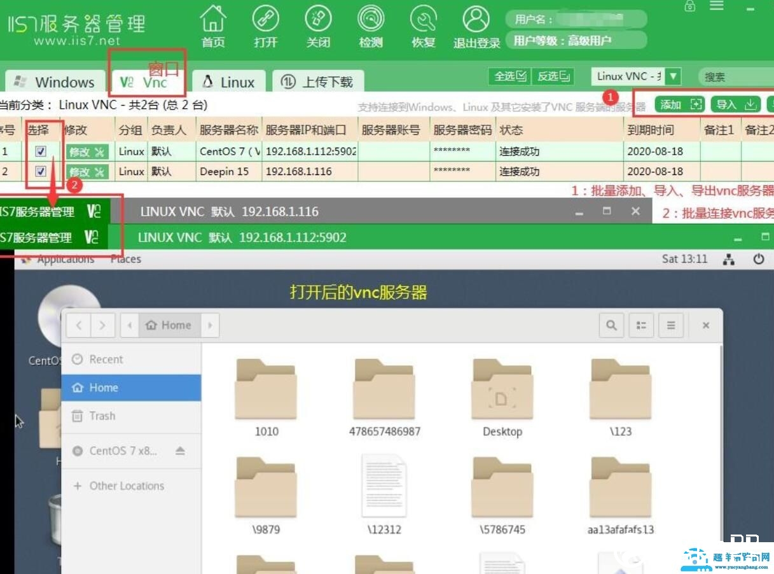The image size is (774, 574).
Task: Switch to the Linux tab
Action: 229,81
